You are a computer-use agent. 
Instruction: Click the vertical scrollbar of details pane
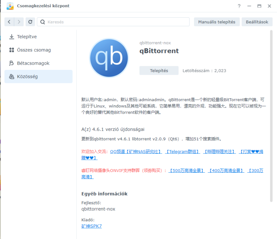[x=271, y=116]
